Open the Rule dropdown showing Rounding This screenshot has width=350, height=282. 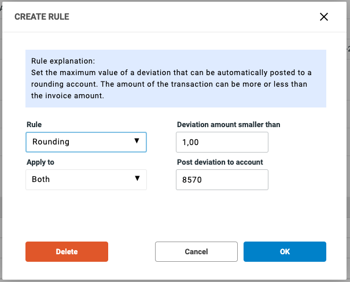tap(86, 142)
